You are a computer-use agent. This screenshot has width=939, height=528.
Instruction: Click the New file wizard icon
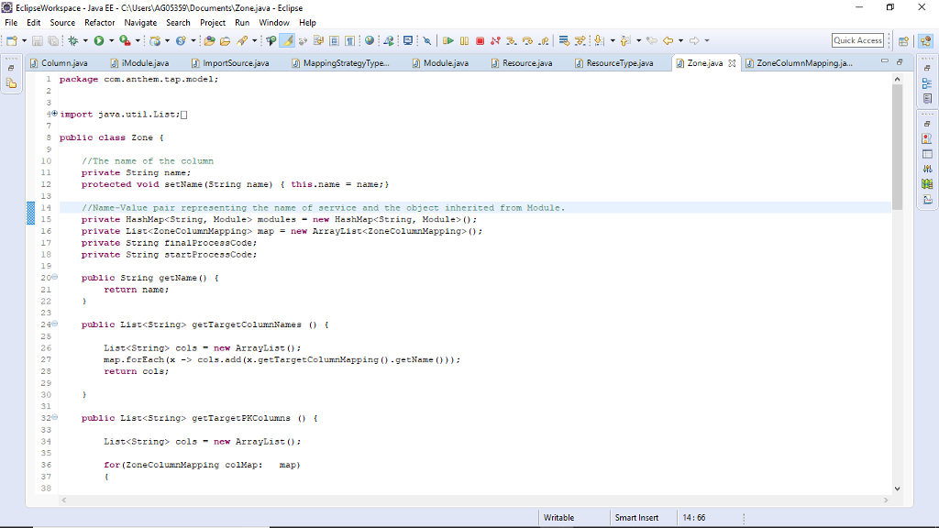tap(11, 40)
